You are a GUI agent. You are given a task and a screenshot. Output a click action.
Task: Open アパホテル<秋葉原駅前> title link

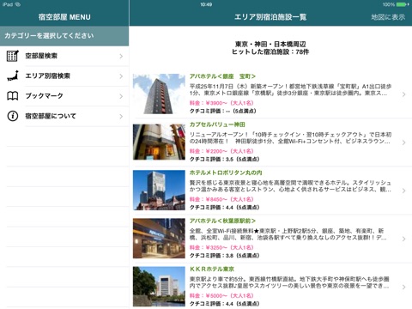coord(222,221)
